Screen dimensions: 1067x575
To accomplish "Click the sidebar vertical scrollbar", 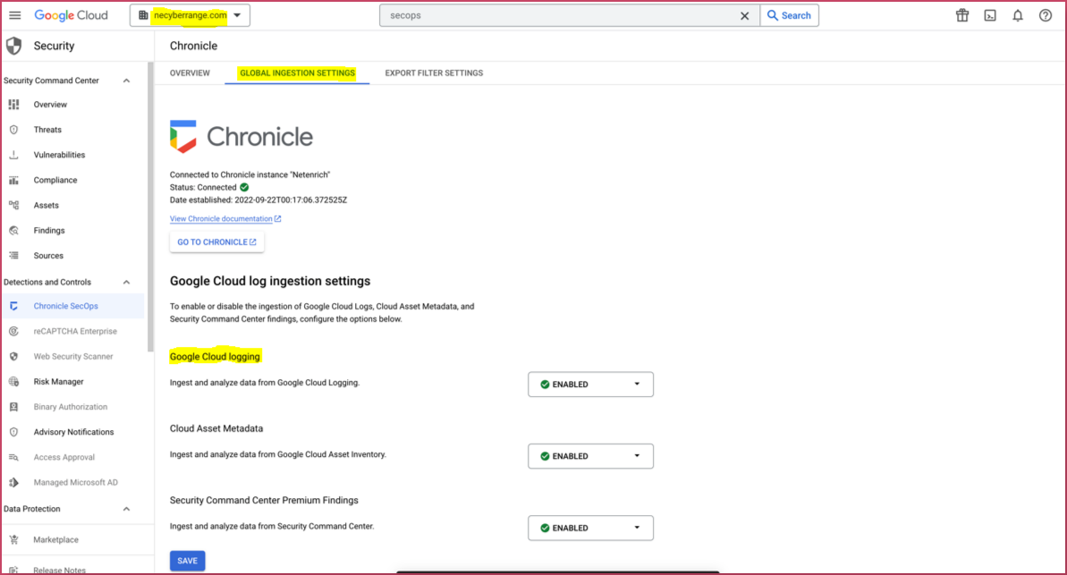I will [x=150, y=207].
